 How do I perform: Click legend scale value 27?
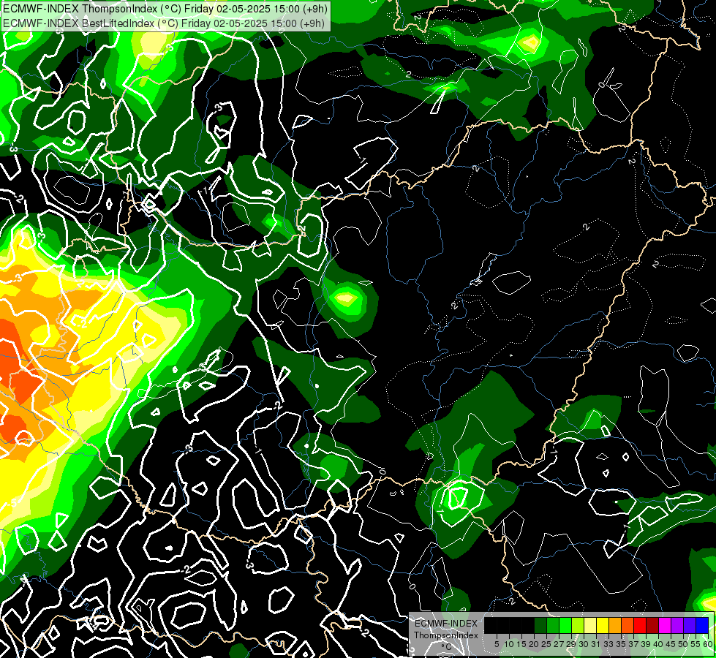[x=559, y=644]
